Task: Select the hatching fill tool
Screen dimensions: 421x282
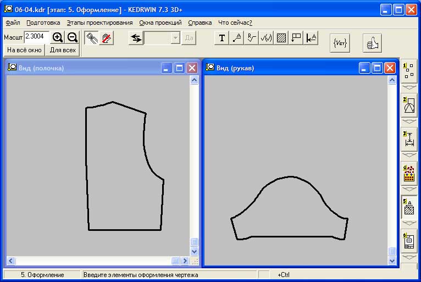Action: tap(281, 38)
